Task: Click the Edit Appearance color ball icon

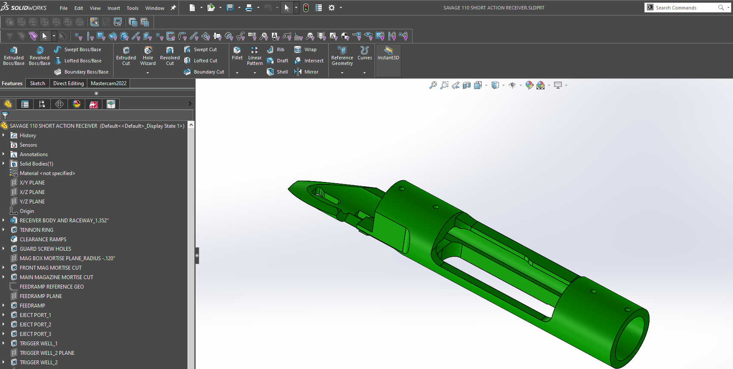Action: [530, 85]
